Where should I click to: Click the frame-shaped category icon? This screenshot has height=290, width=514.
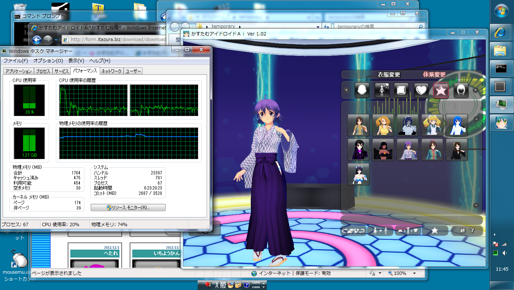pos(401,90)
